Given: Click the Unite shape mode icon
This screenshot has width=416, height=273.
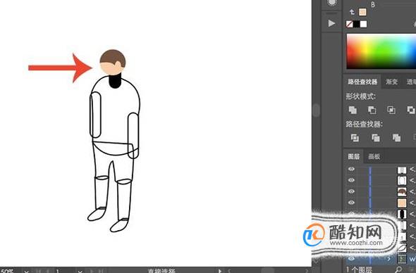Looking at the screenshot, I should (x=353, y=110).
